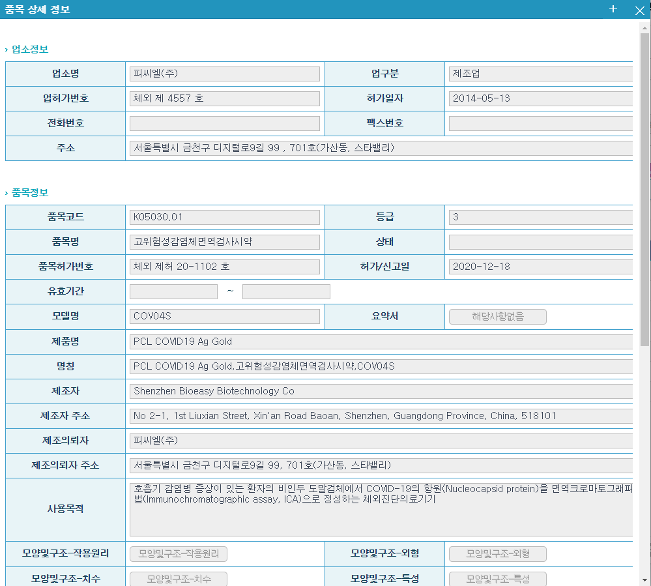The image size is (651, 586).
Task: Click the 모델명 field COV04S
Action: [225, 316]
